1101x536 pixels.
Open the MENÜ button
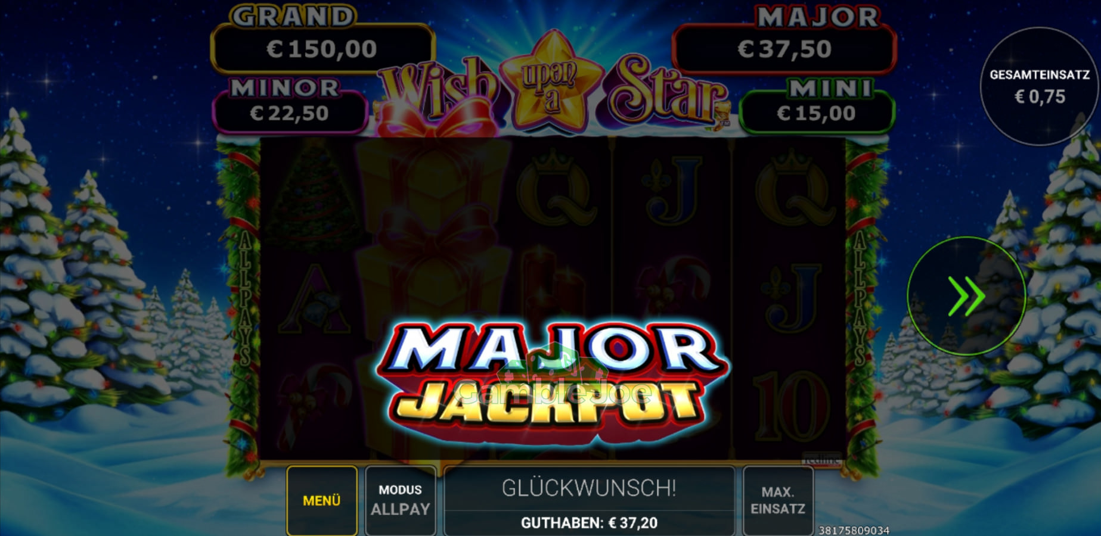click(322, 501)
